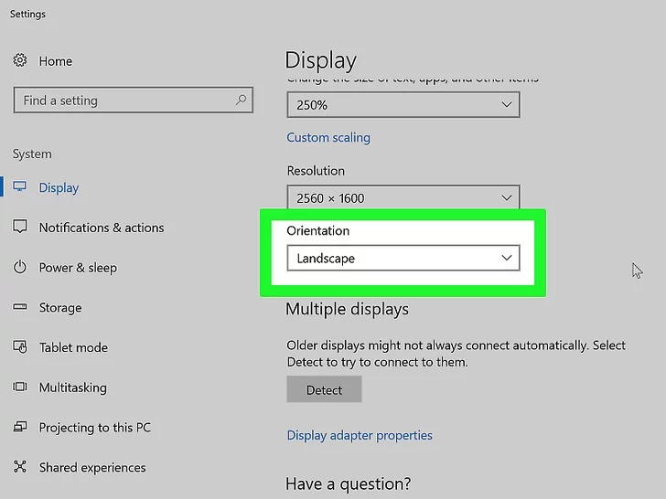This screenshot has height=499, width=666.
Task: Click the Storage drive icon
Action: pyautogui.click(x=20, y=308)
